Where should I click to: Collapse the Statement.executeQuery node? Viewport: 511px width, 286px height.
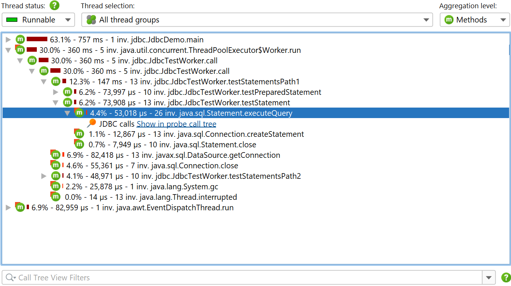coord(68,113)
